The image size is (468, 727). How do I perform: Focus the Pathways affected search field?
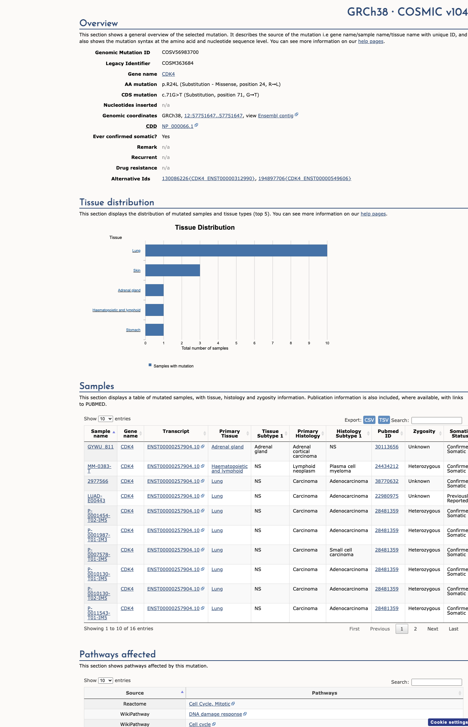pyautogui.click(x=437, y=682)
